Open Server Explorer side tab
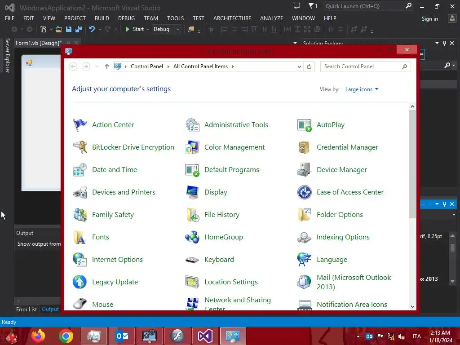Image resolution: width=460 pixels, height=345 pixels. click(7, 55)
